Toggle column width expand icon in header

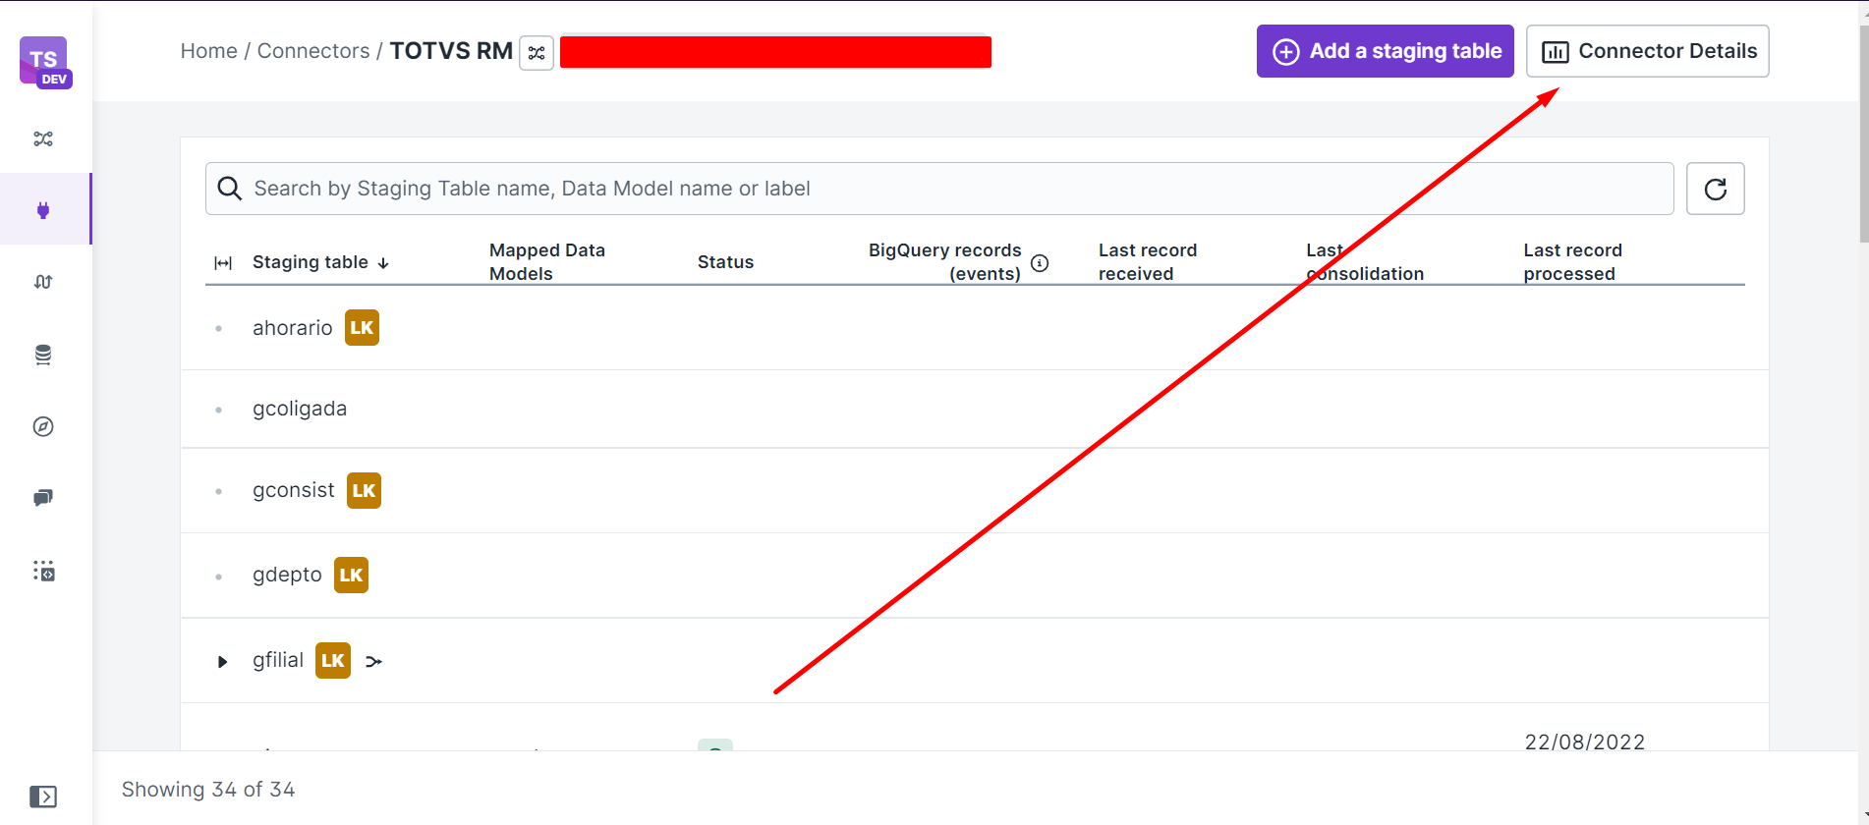(x=223, y=263)
